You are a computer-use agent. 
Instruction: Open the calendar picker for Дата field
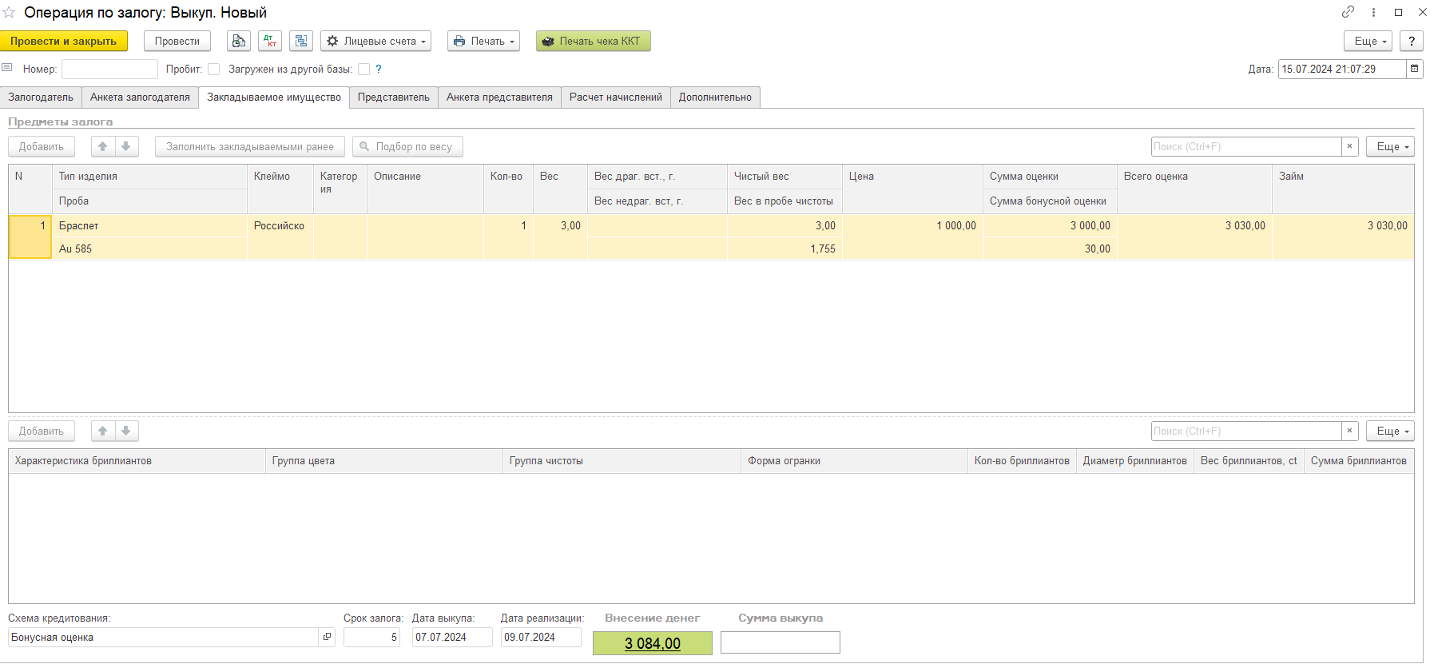point(1414,69)
